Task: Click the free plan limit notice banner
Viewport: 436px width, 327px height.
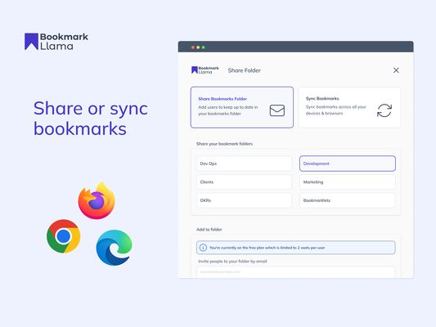Action: (x=295, y=247)
